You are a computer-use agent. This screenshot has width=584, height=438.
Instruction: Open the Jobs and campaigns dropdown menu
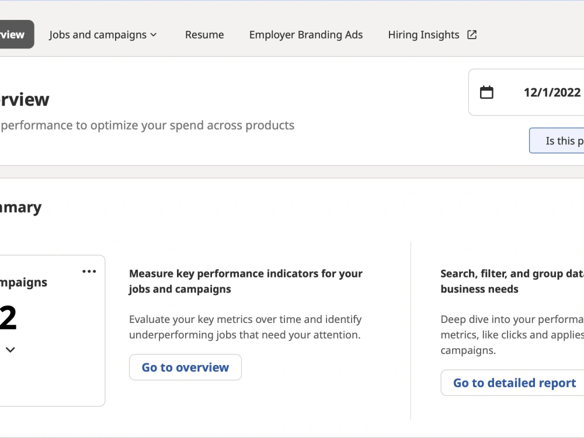click(x=98, y=34)
